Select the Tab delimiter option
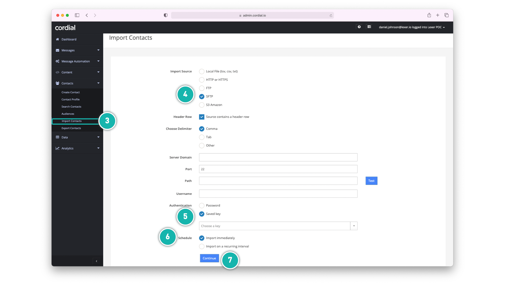This screenshot has width=505, height=284. [202, 137]
